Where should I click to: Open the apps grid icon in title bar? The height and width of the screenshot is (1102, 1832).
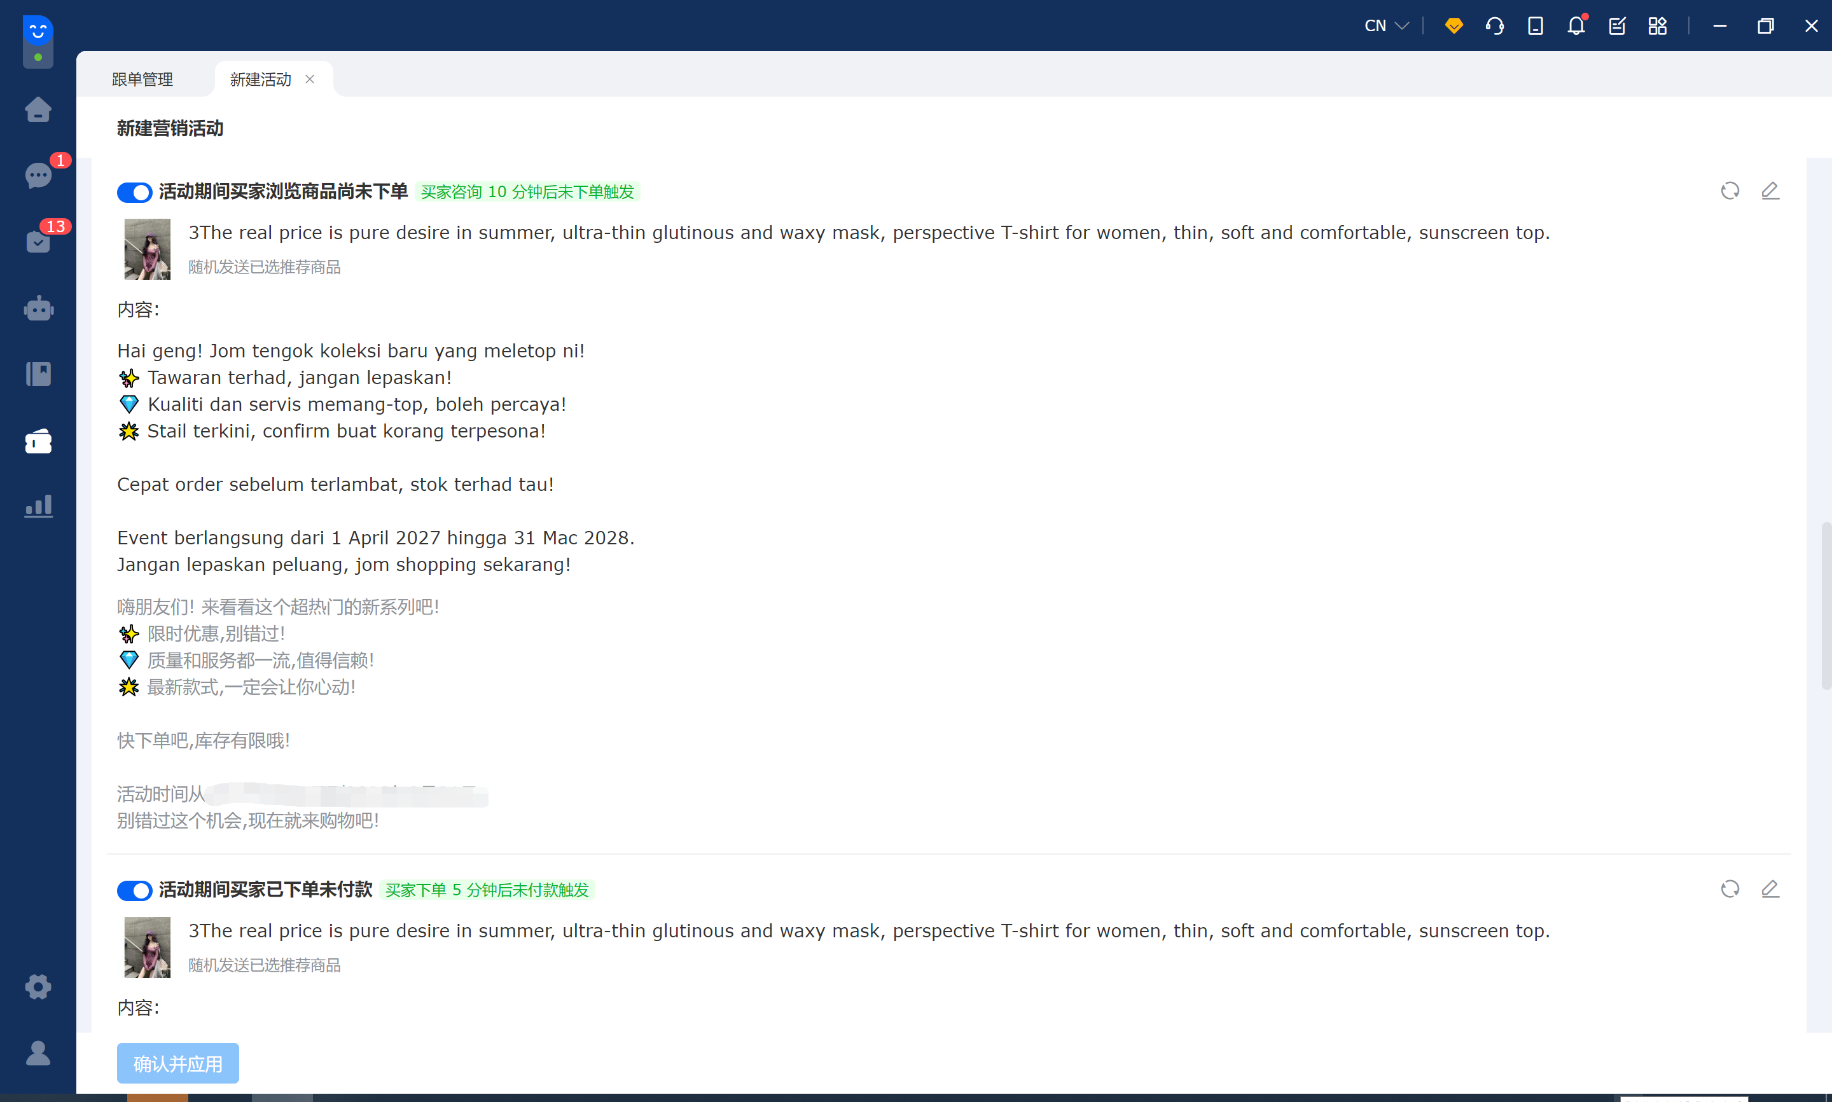tap(1658, 26)
